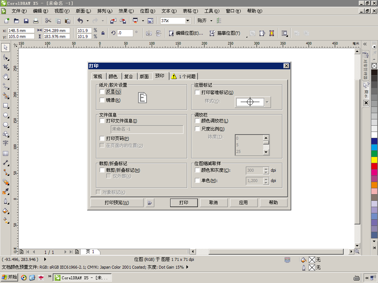
Task: Select the Table tool
Action: 6,153
